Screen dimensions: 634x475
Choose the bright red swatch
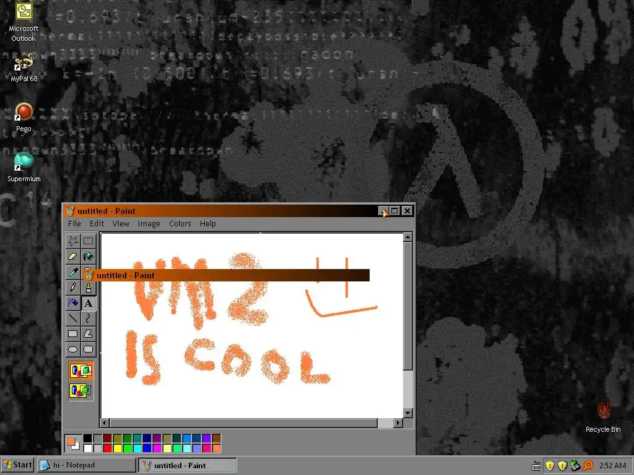108,448
